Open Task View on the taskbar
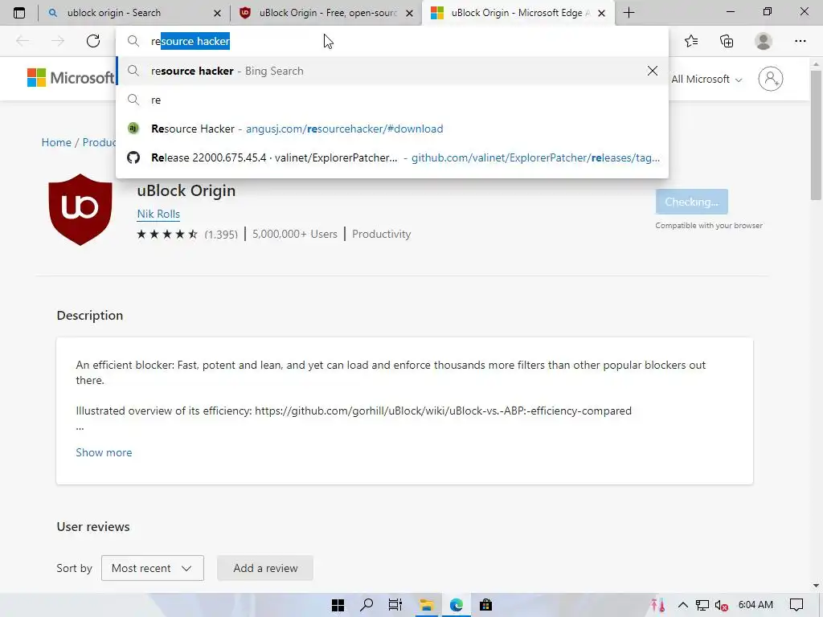The width and height of the screenshot is (823, 617). point(395,605)
